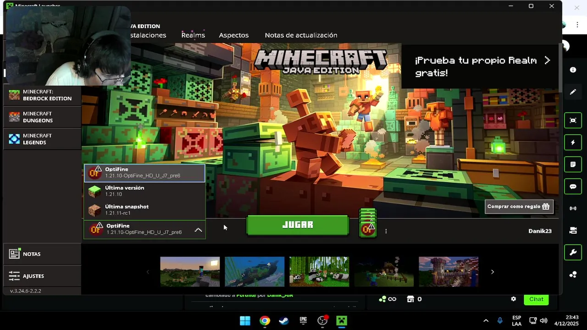The image size is (587, 330).
Task: Open the underwater shipwreck news thumbnail
Action: 255,272
